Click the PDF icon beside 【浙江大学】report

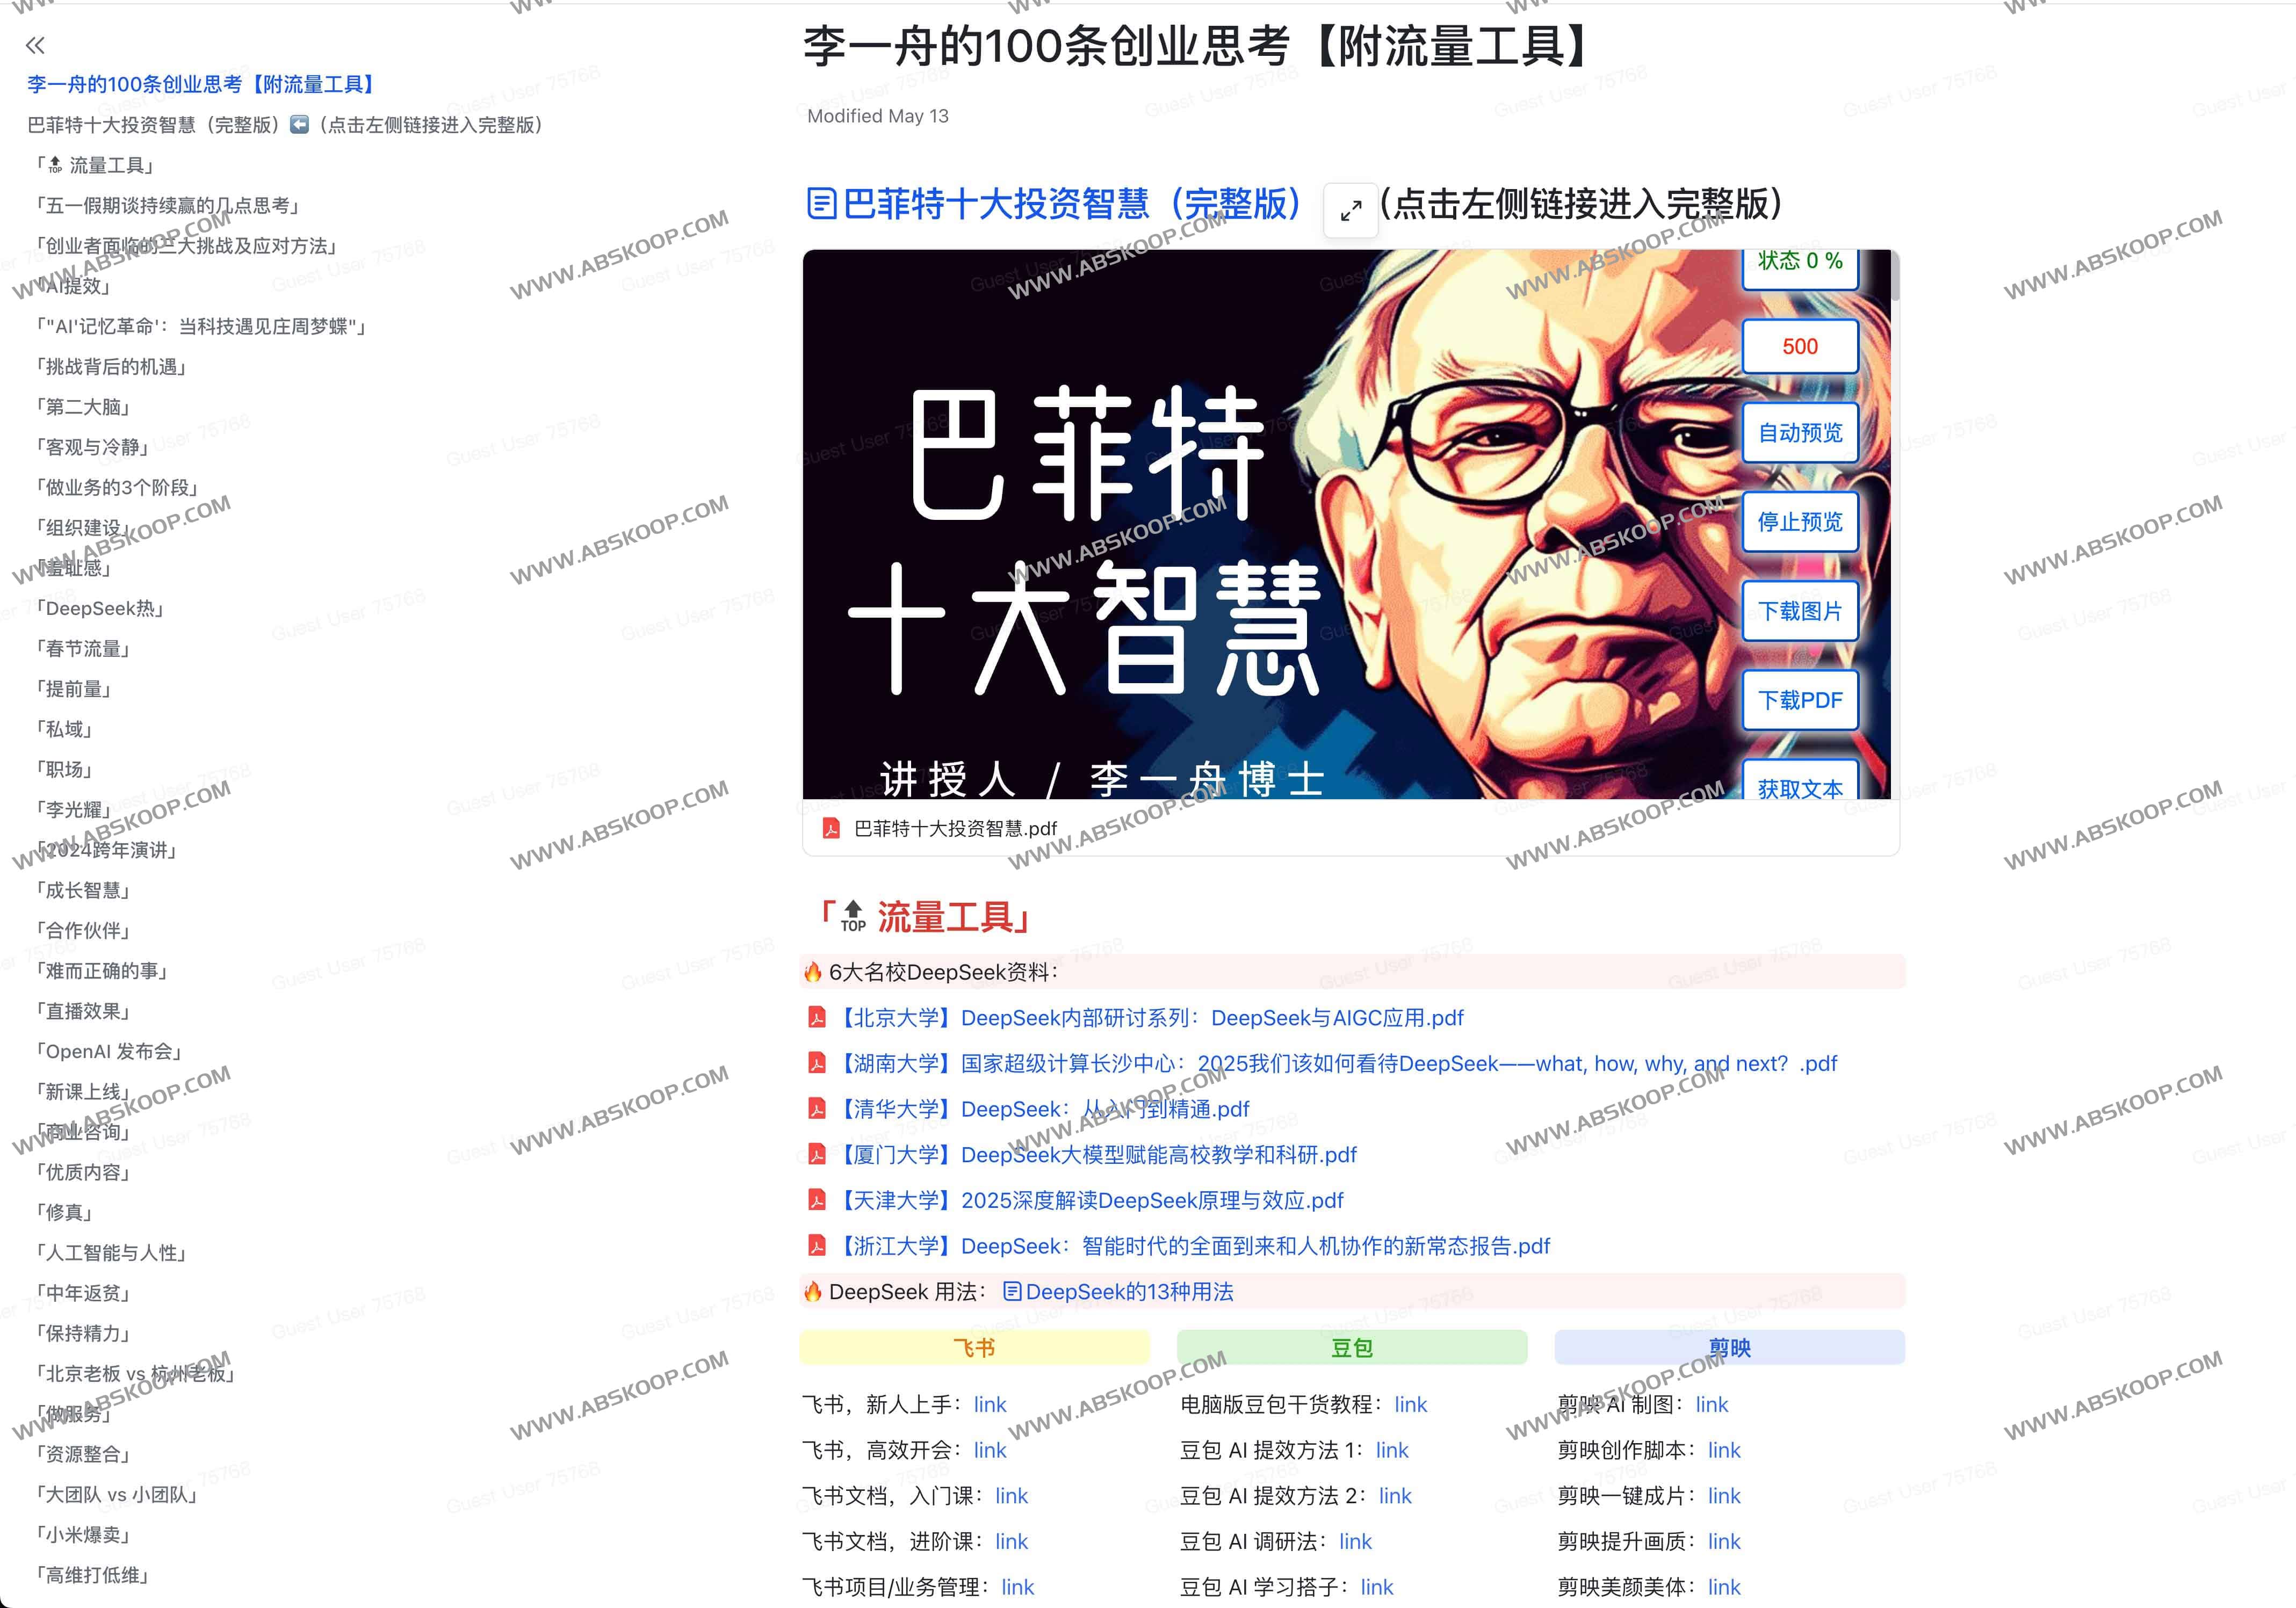(817, 1246)
